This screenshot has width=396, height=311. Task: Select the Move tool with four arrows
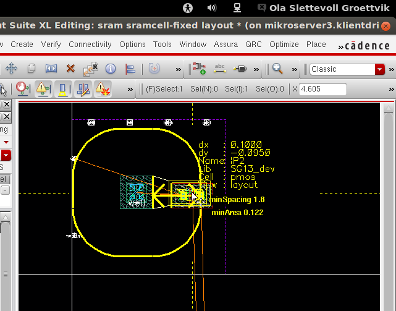pos(11,69)
